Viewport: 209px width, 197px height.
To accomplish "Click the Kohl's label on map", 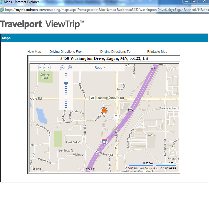I will (151, 135).
